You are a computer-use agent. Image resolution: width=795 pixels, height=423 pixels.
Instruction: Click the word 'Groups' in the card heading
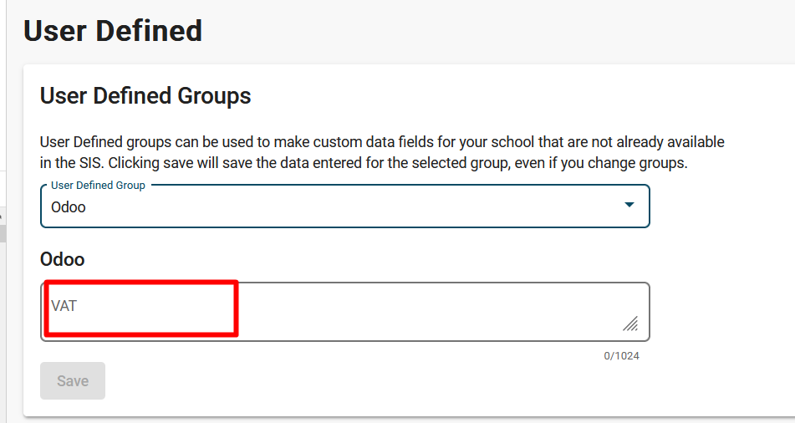coord(216,95)
